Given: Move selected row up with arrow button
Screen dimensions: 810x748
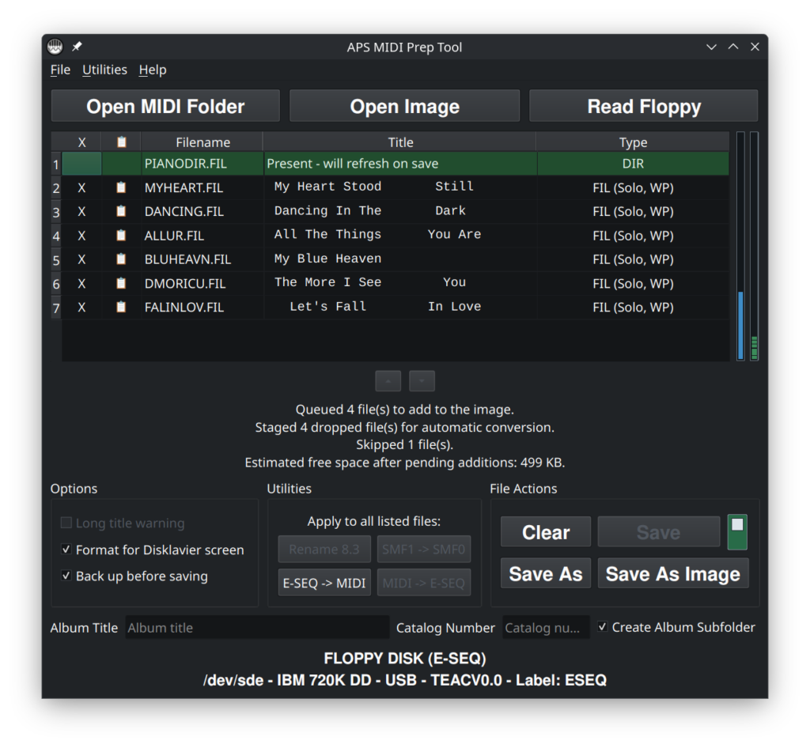Looking at the screenshot, I should (388, 381).
